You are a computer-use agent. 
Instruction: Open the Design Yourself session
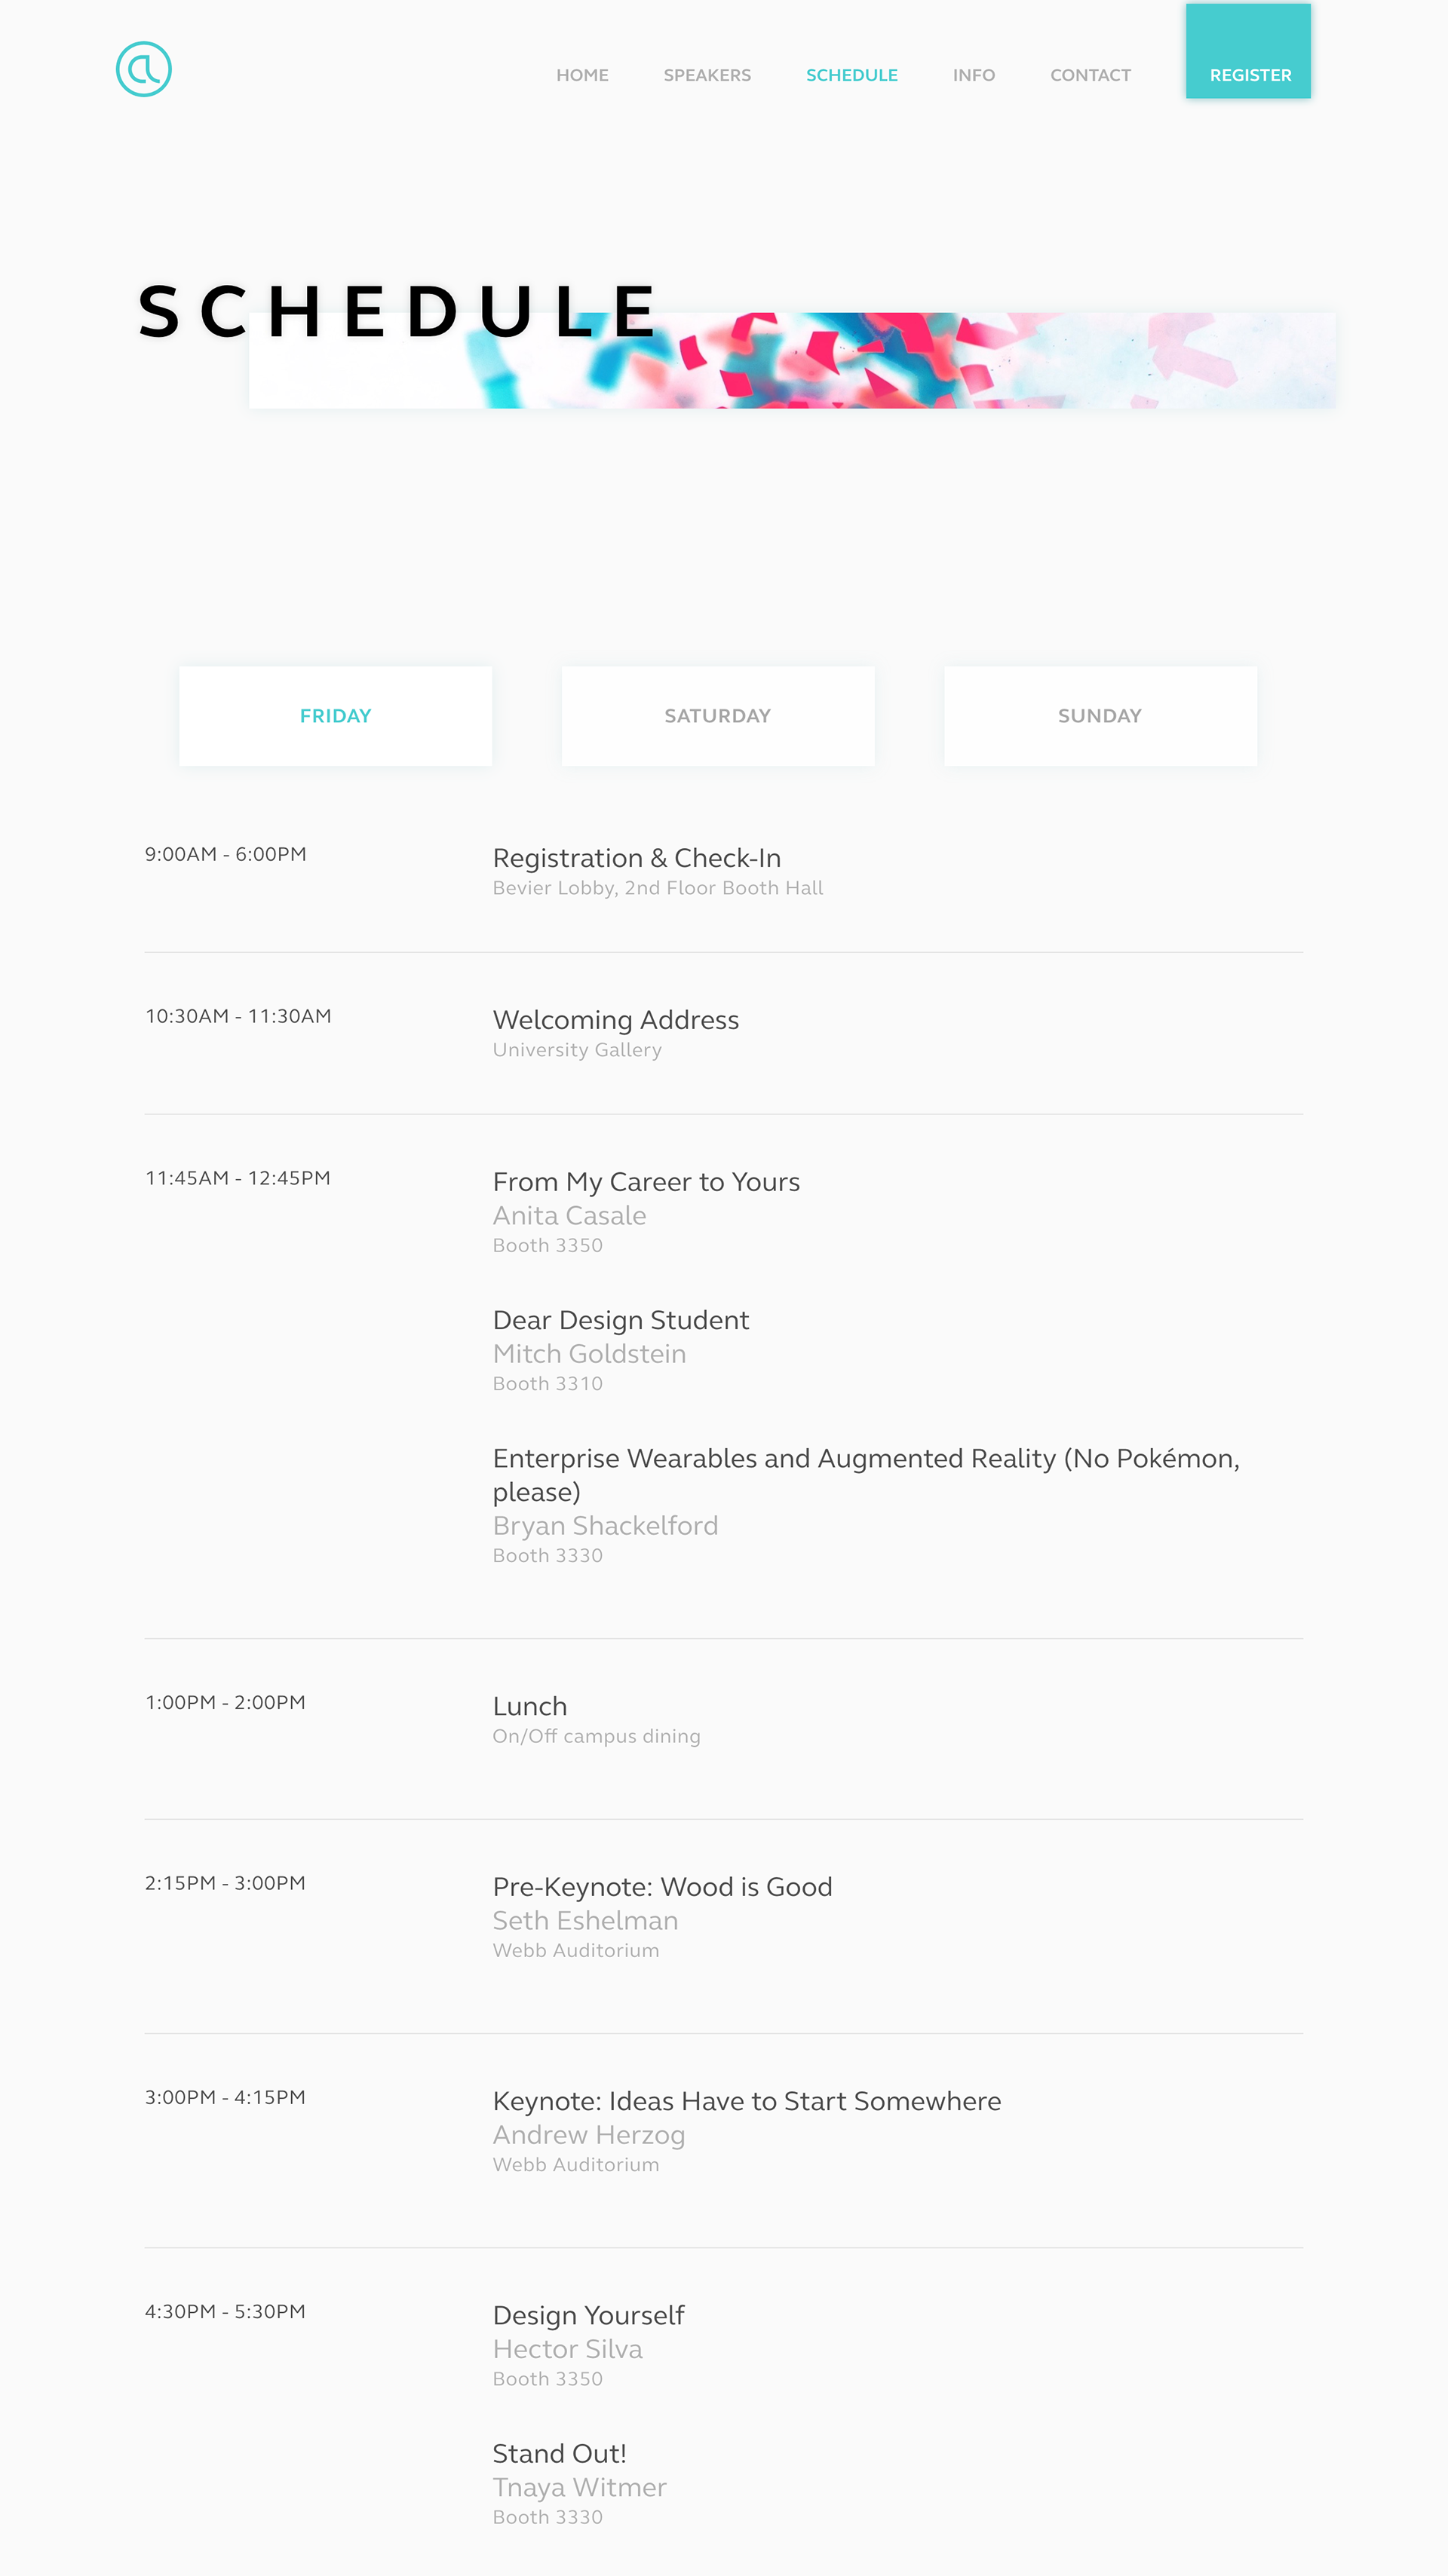click(x=587, y=2315)
